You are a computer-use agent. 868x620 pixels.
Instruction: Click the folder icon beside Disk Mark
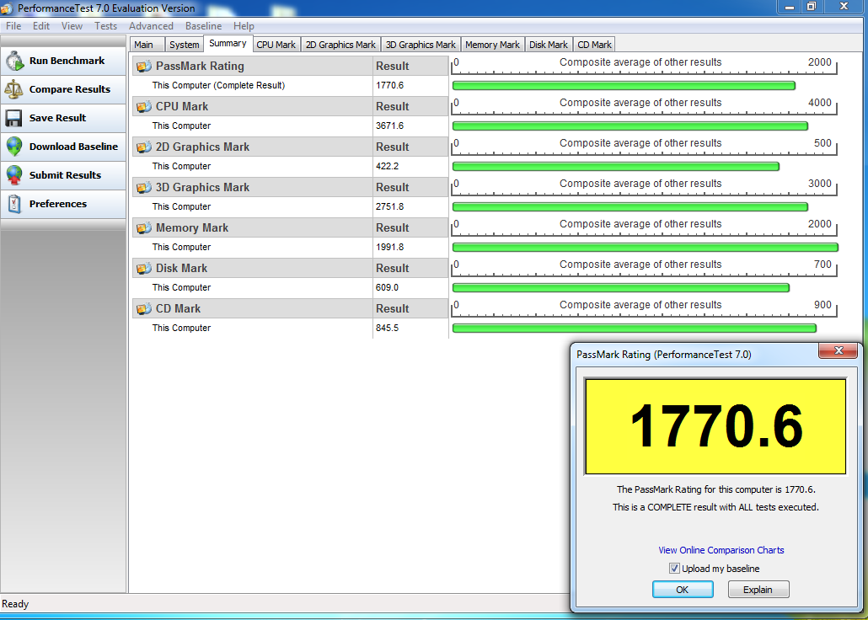coord(144,269)
